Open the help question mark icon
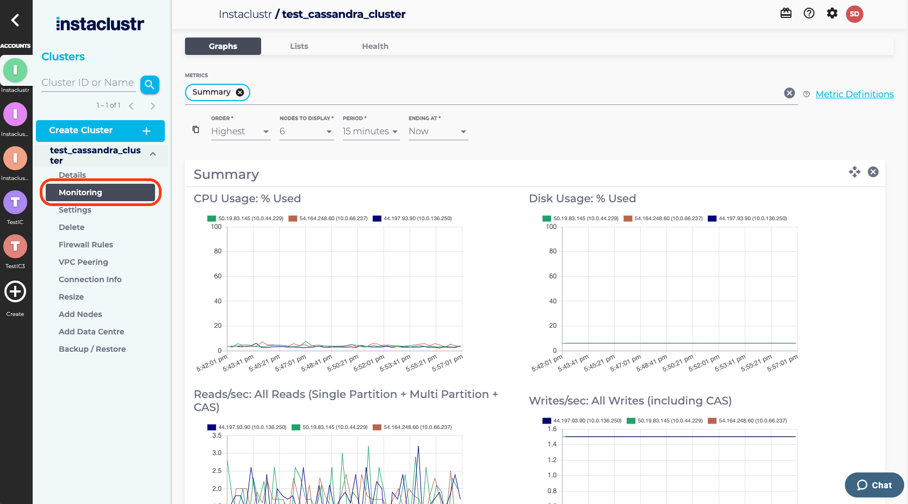908x504 pixels. (x=809, y=14)
